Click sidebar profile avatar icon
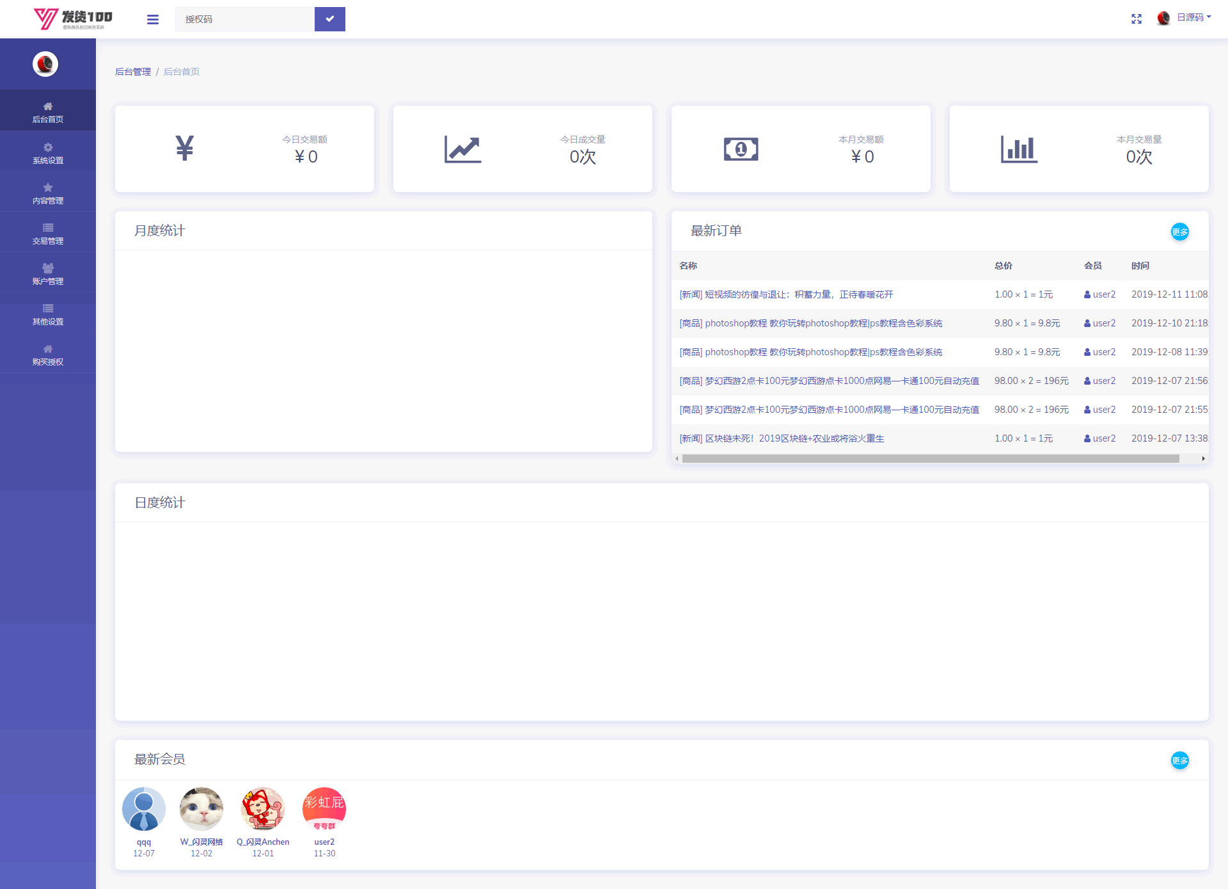The height and width of the screenshot is (889, 1228). pyautogui.click(x=45, y=64)
